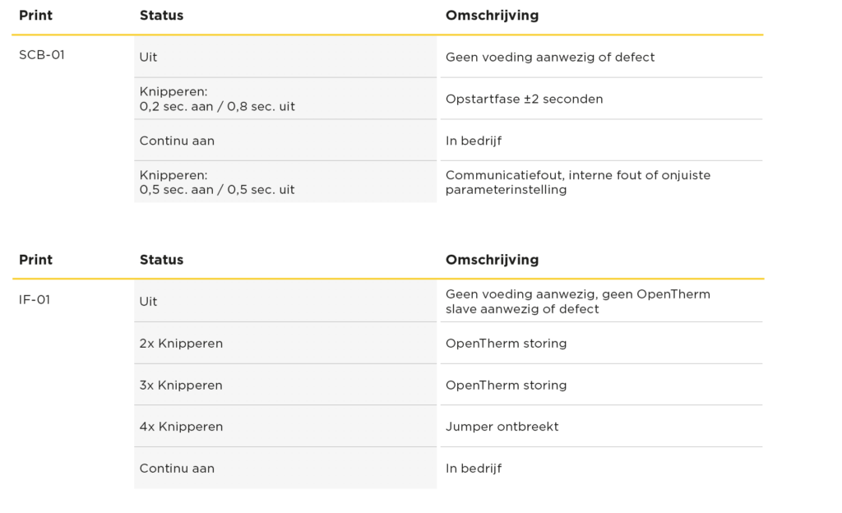Image resolution: width=842 pixels, height=513 pixels.
Task: Select the 'Uit' status cell under SCB-01
Action: 285,57
